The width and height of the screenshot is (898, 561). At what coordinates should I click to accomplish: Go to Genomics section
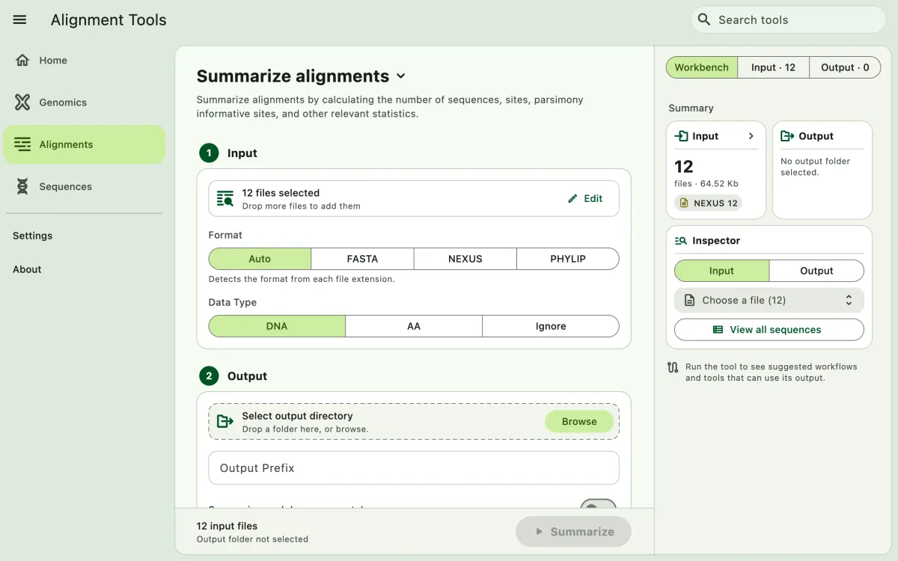click(84, 102)
